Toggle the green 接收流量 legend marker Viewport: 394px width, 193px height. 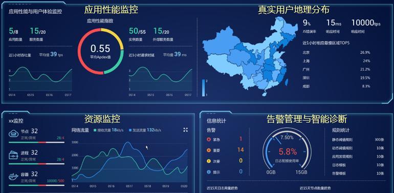95,130
